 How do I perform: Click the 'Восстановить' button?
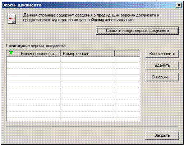[162, 54]
